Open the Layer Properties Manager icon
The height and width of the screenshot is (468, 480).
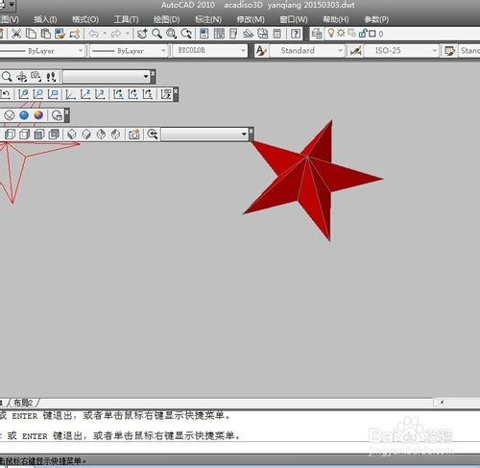tap(317, 34)
